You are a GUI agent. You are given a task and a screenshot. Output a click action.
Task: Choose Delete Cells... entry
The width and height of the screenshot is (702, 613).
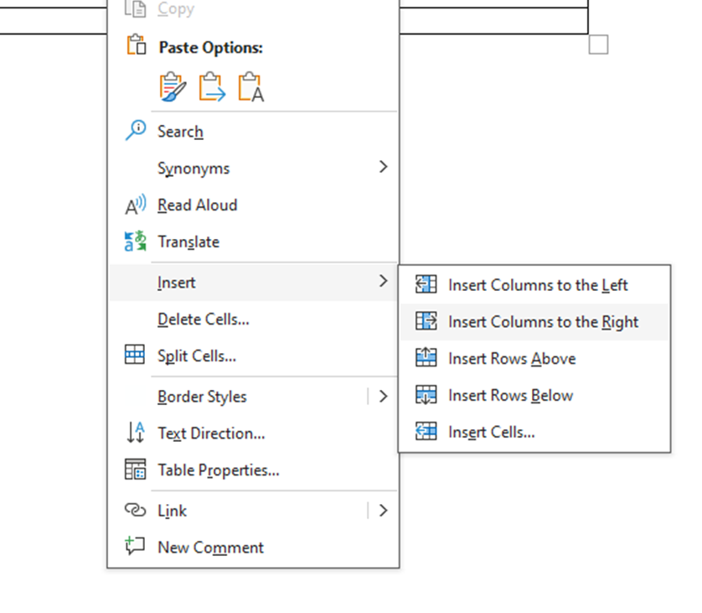253,319
